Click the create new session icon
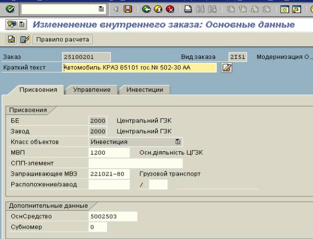The width and height of the screenshot is (313, 239). click(x=285, y=9)
